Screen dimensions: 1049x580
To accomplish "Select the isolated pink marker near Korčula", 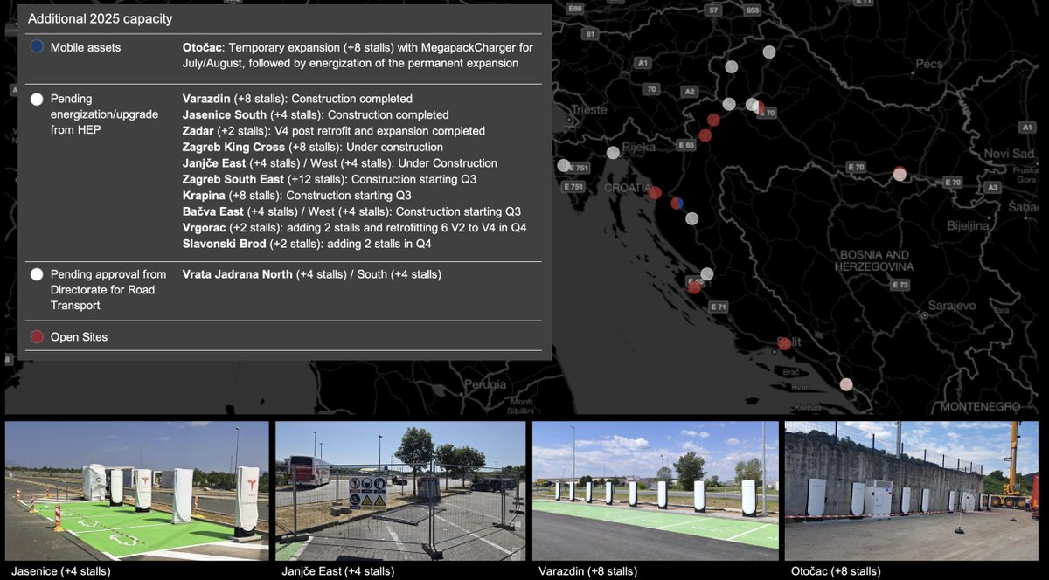I will coord(846,384).
